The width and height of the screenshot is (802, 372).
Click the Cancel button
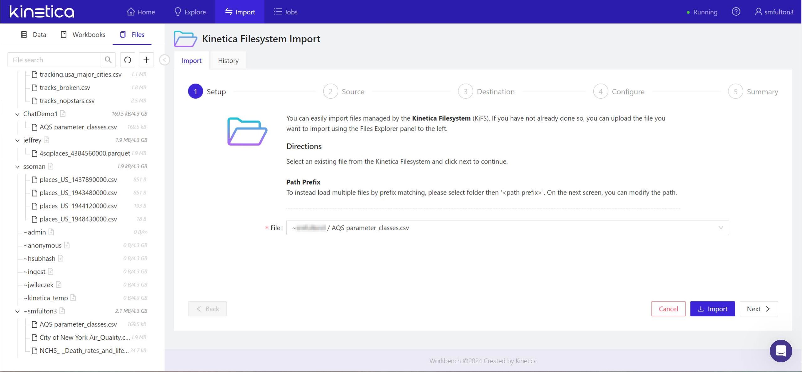[668, 309]
